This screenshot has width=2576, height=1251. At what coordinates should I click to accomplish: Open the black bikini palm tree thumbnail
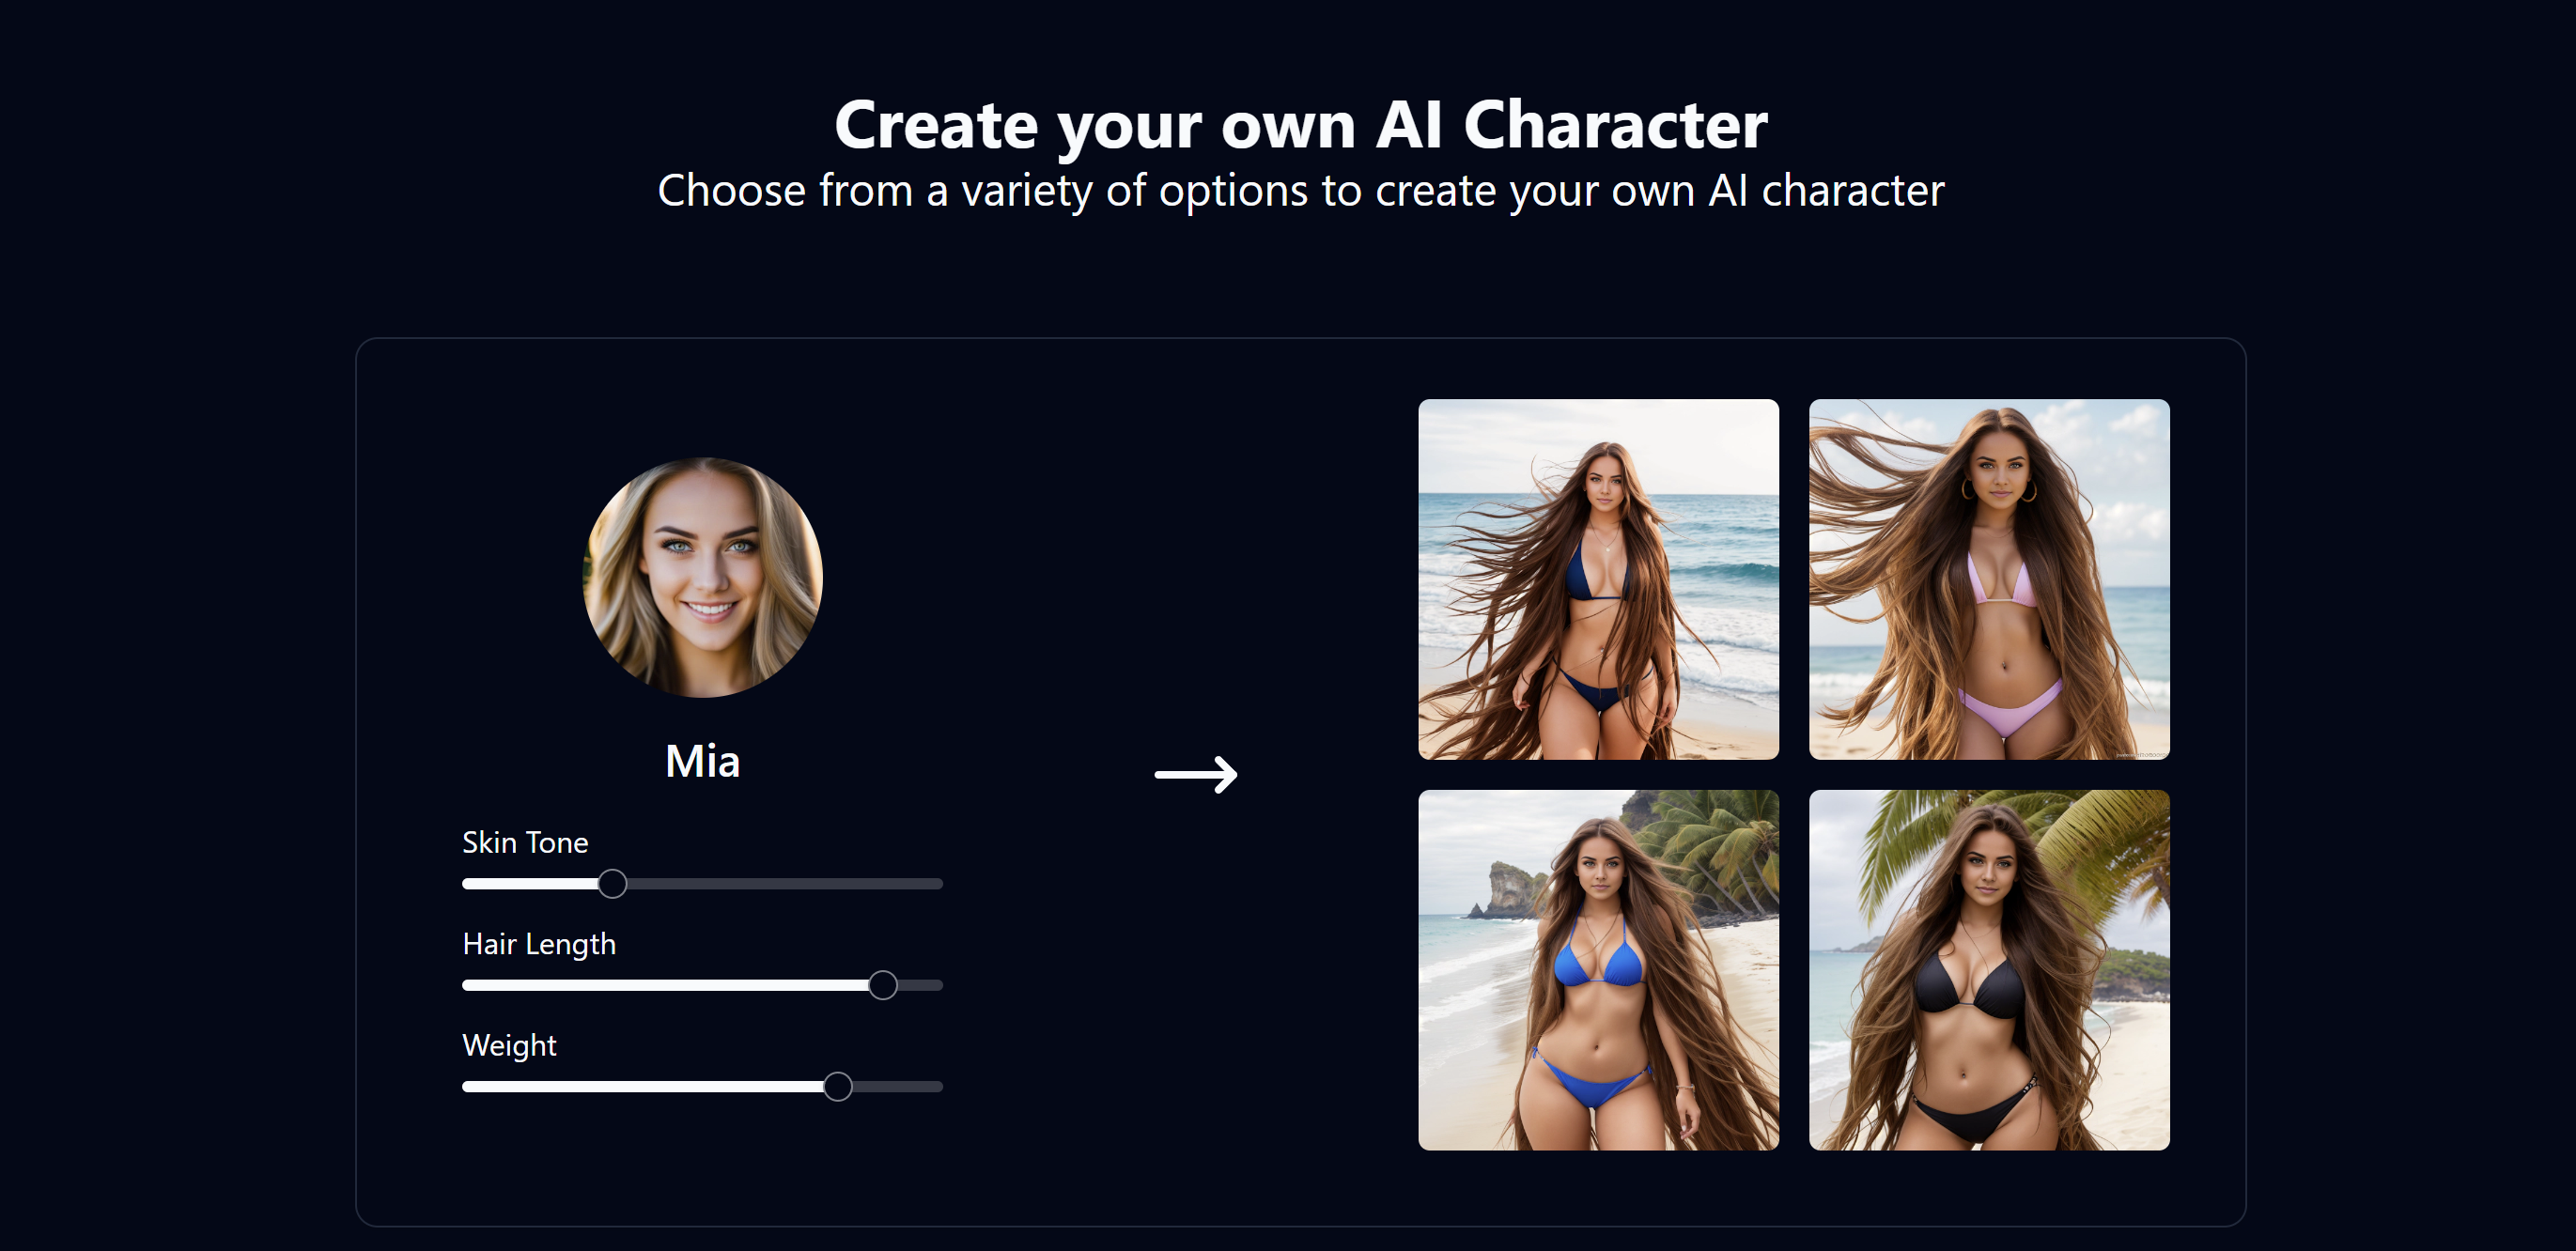point(1989,970)
